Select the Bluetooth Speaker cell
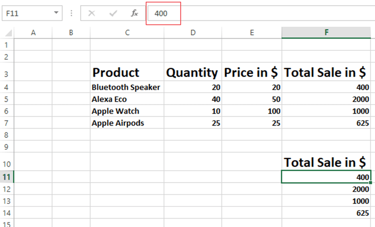 click(x=127, y=87)
